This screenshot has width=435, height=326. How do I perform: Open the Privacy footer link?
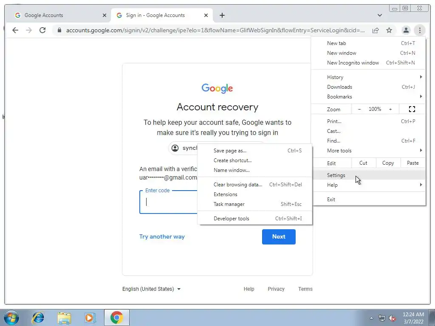coord(276,289)
